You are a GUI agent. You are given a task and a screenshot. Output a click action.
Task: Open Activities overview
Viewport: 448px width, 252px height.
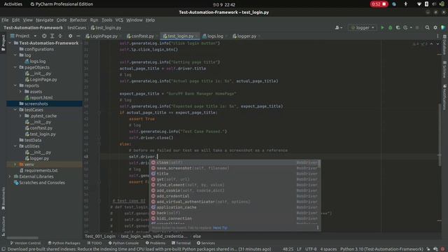[13, 4]
